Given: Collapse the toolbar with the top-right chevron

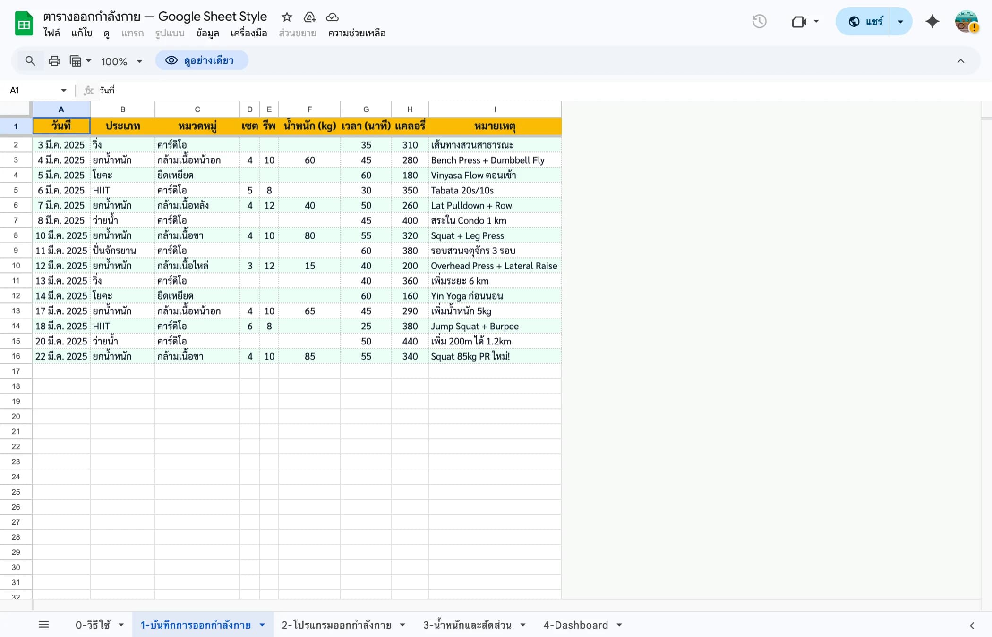Looking at the screenshot, I should 960,60.
